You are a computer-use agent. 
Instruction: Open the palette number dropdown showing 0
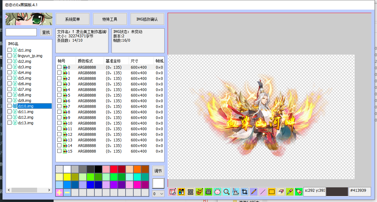point(158,194)
